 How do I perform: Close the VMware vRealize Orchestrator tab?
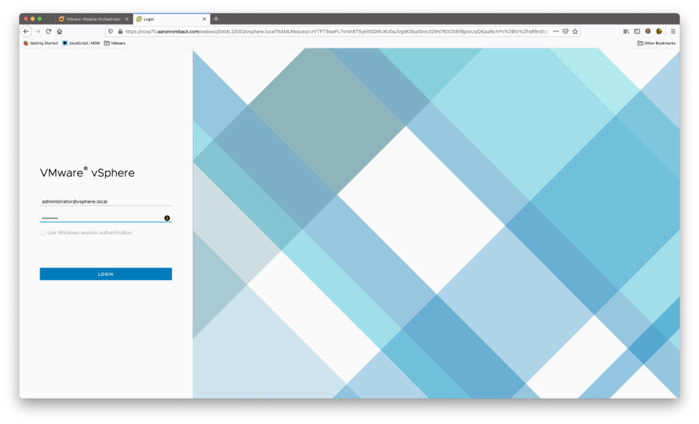(x=127, y=19)
